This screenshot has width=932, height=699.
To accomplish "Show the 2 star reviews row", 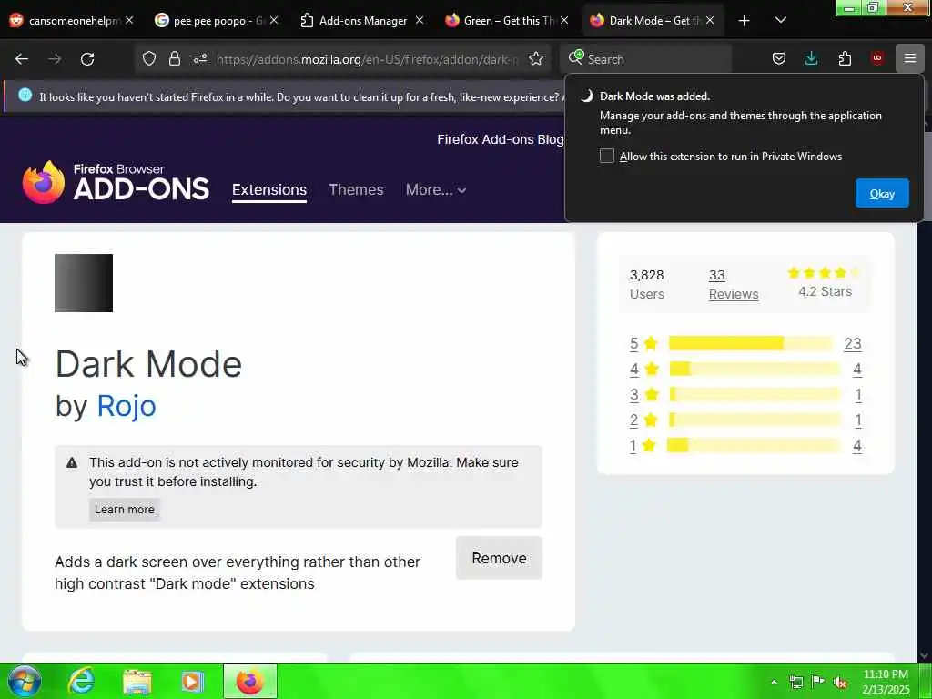I will [745, 420].
